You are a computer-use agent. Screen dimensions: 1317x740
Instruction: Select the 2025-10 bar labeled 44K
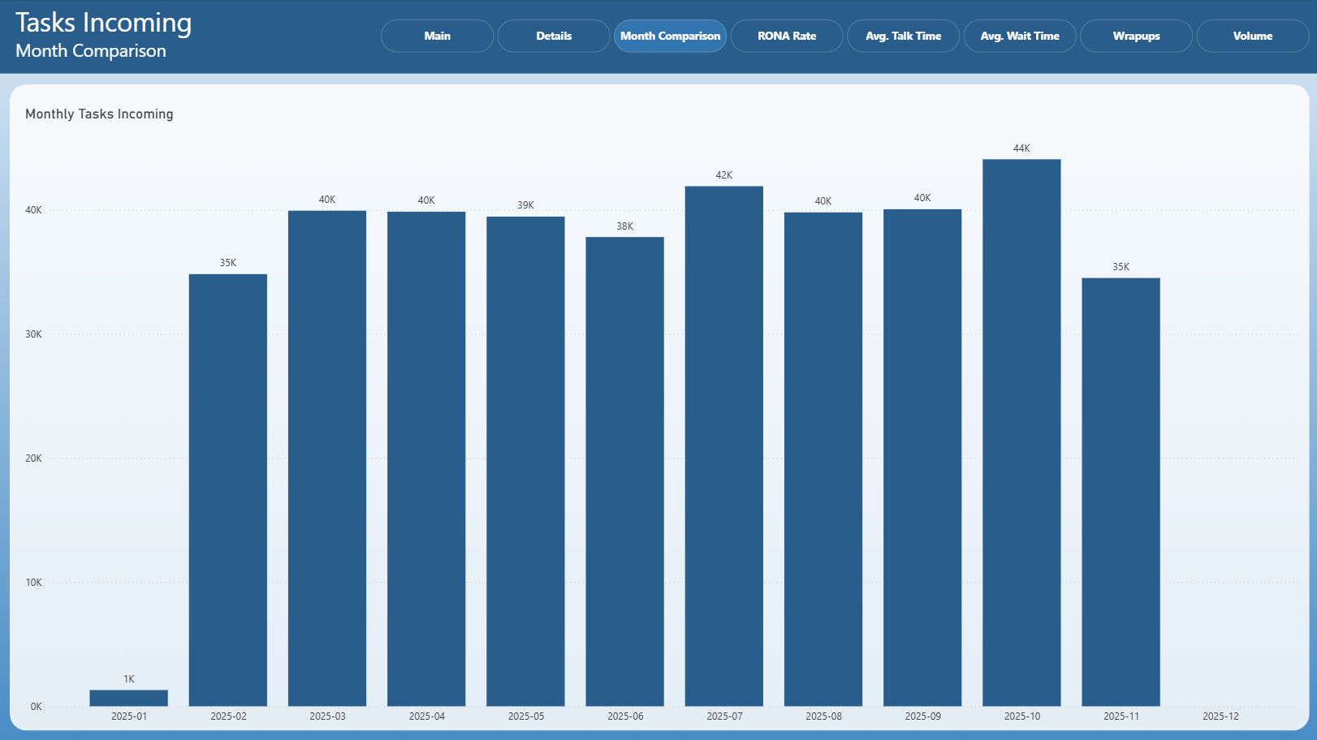[1021, 432]
